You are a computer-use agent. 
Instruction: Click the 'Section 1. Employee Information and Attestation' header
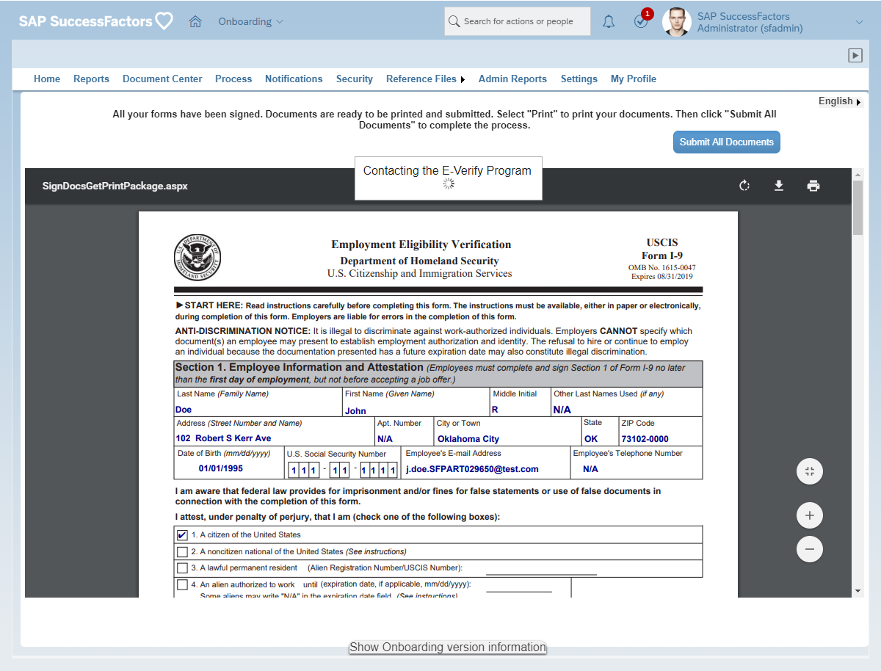coord(299,367)
